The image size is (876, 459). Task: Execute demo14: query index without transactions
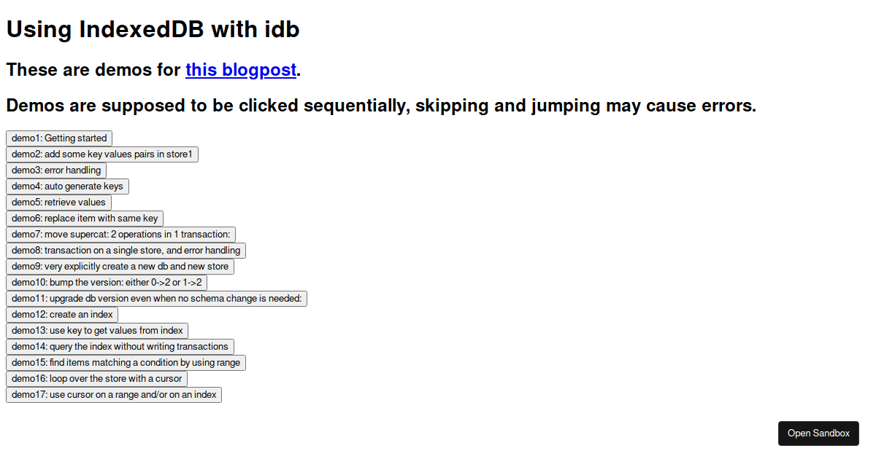point(119,346)
